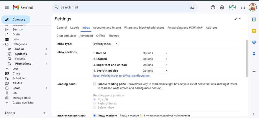
Task: Open Google Tasks from side panel
Action: 254,42
